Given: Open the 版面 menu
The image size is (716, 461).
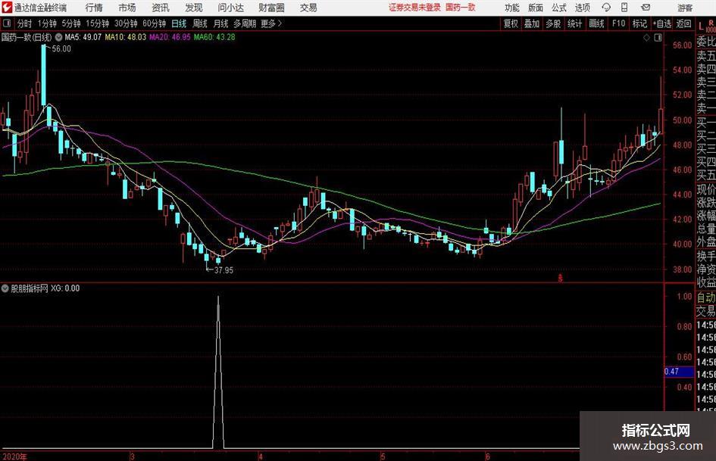Looking at the screenshot, I should coord(535,8).
